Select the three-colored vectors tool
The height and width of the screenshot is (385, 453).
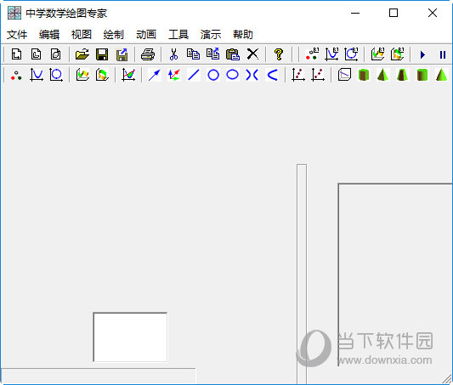[x=174, y=75]
